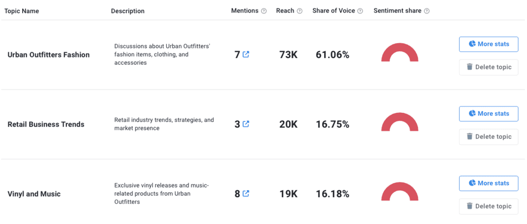Open More stats for Vinyl and Music
Viewport: 527px width, 224px height.
point(489,183)
